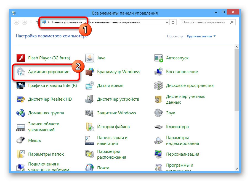The width and height of the screenshot is (250, 182).
Task: Click the Дисковые пространства drives icon
Action: [159, 86]
